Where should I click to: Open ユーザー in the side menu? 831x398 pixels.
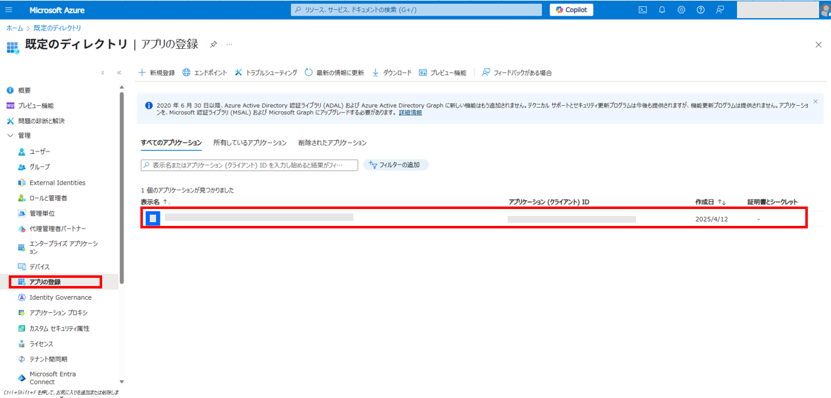coord(40,151)
